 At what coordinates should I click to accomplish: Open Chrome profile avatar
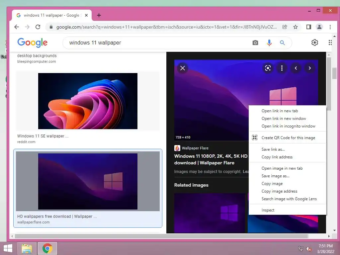[x=319, y=27]
